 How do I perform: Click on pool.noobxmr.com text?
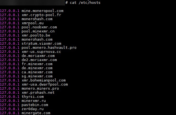pos(39,27)
